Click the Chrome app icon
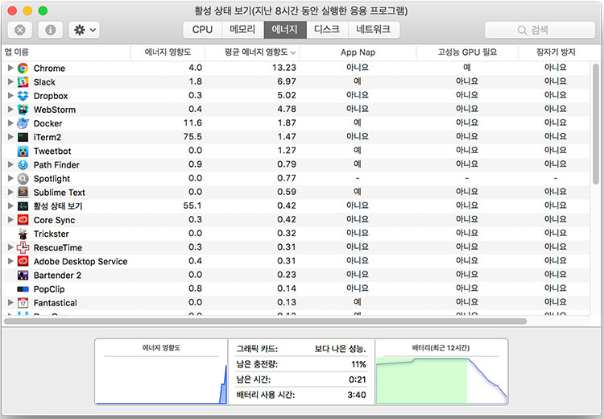The width and height of the screenshot is (604, 419). coord(23,68)
